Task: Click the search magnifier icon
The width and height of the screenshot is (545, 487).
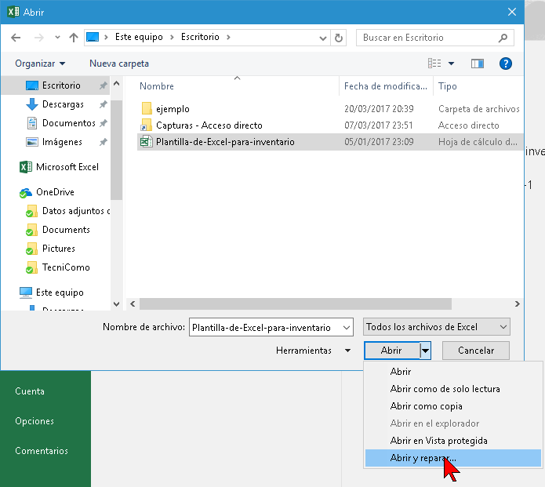Action: pos(503,38)
